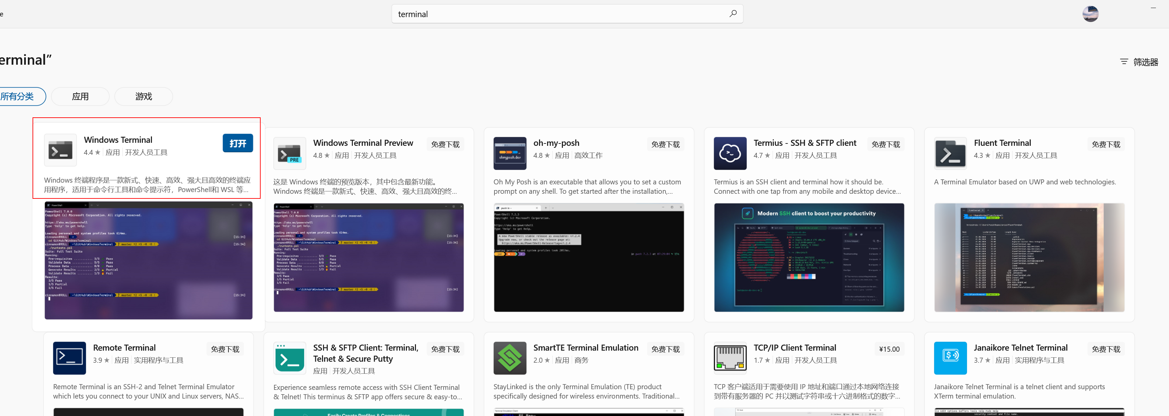The height and width of the screenshot is (416, 1169).
Task: Click the Windows Terminal app icon
Action: (60, 150)
